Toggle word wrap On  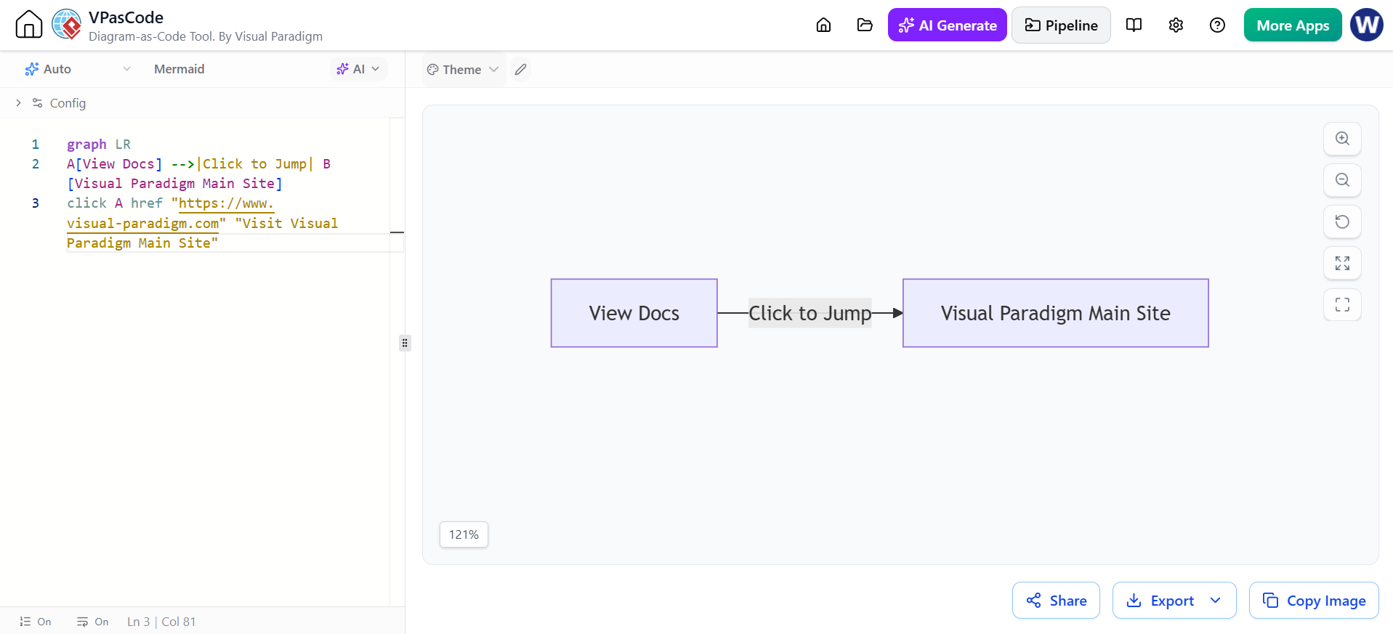coord(93,622)
